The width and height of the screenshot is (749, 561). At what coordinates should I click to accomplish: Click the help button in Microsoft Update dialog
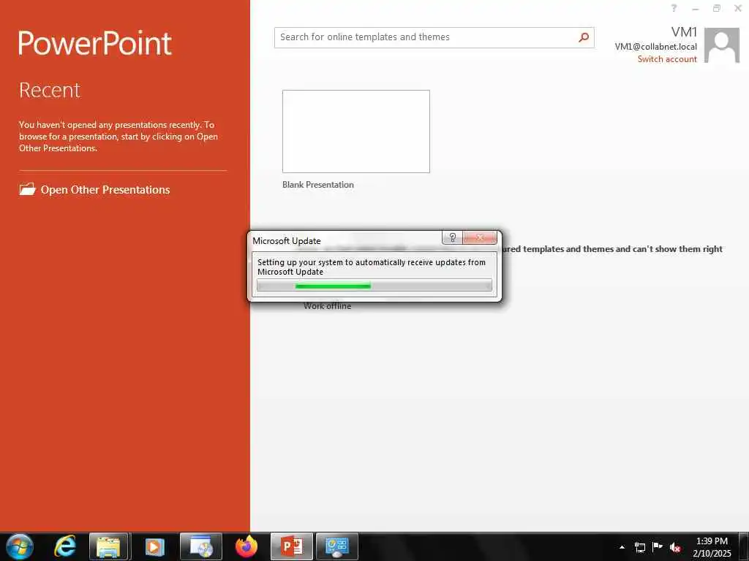[452, 237]
